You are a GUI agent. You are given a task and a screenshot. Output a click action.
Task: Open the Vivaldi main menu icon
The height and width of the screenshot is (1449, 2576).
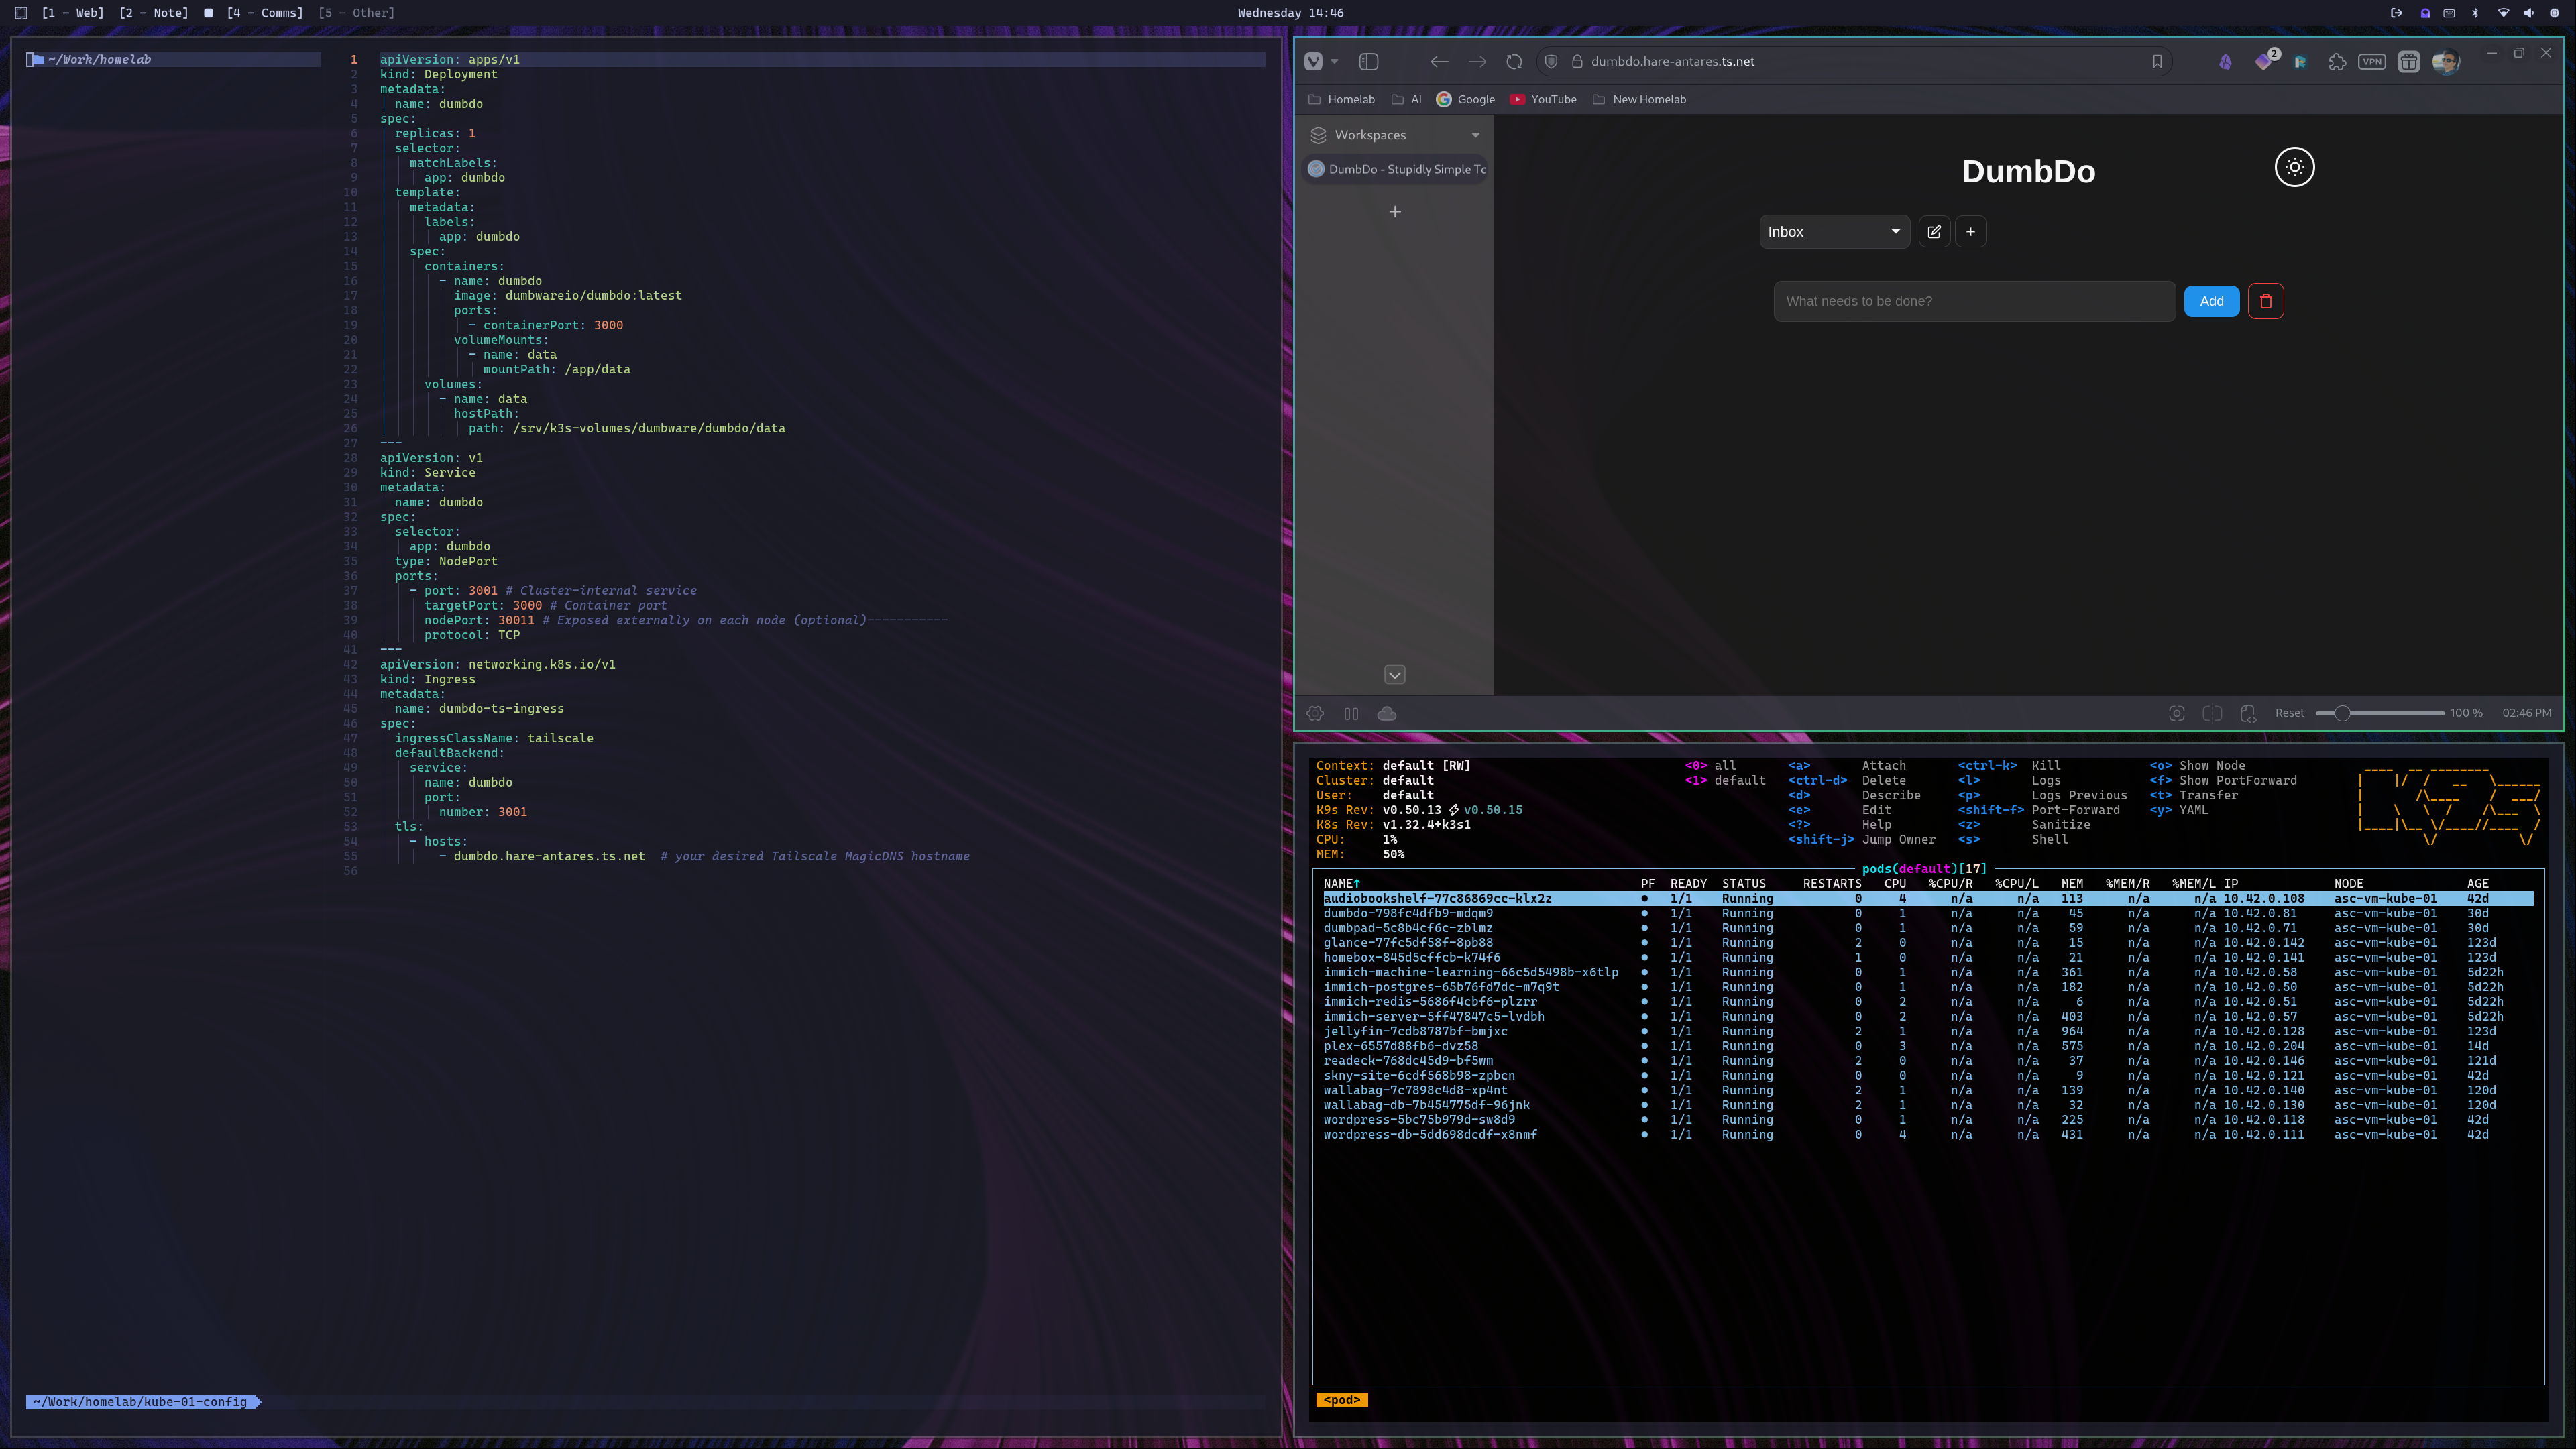point(1314,61)
